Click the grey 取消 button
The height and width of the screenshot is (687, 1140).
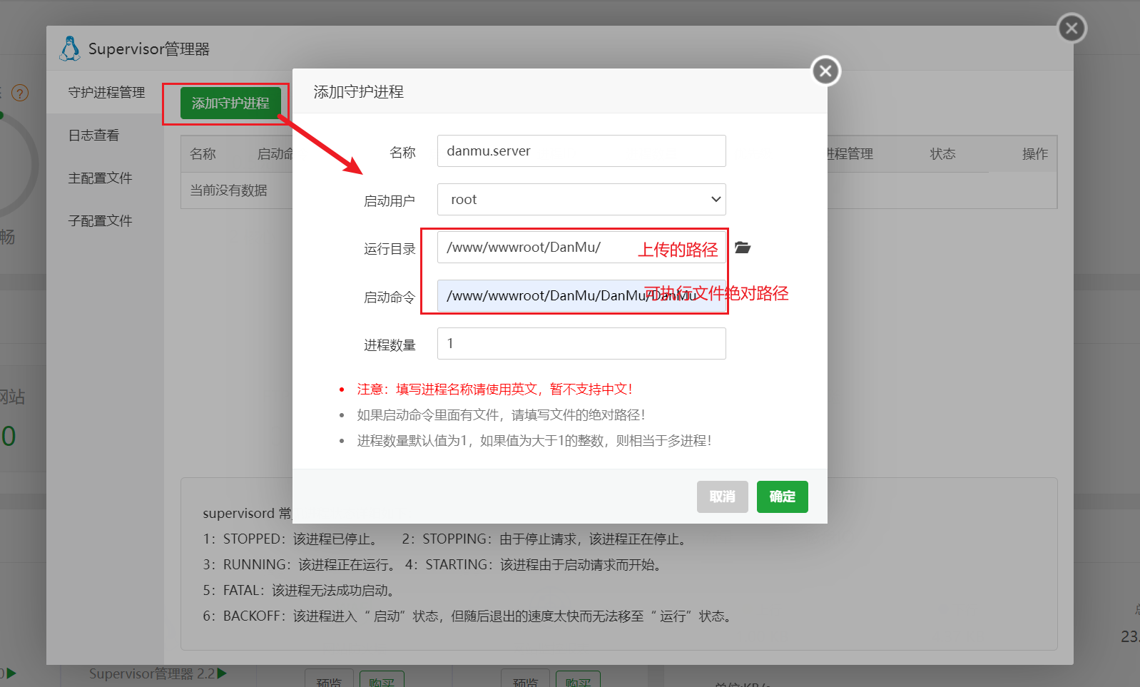coord(723,497)
